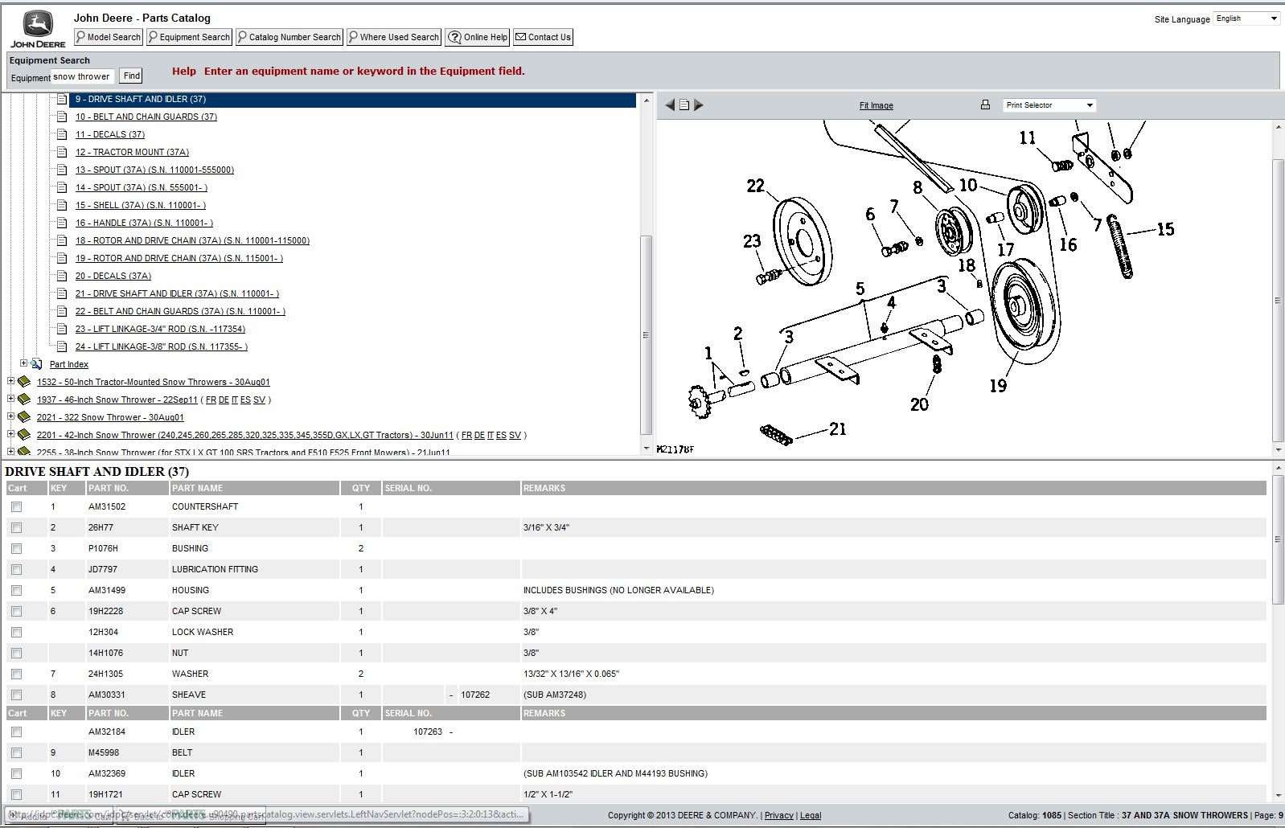Click page icon for 24 - Lift Linkage-3/8" Rod
This screenshot has height=828, width=1285.
point(62,346)
